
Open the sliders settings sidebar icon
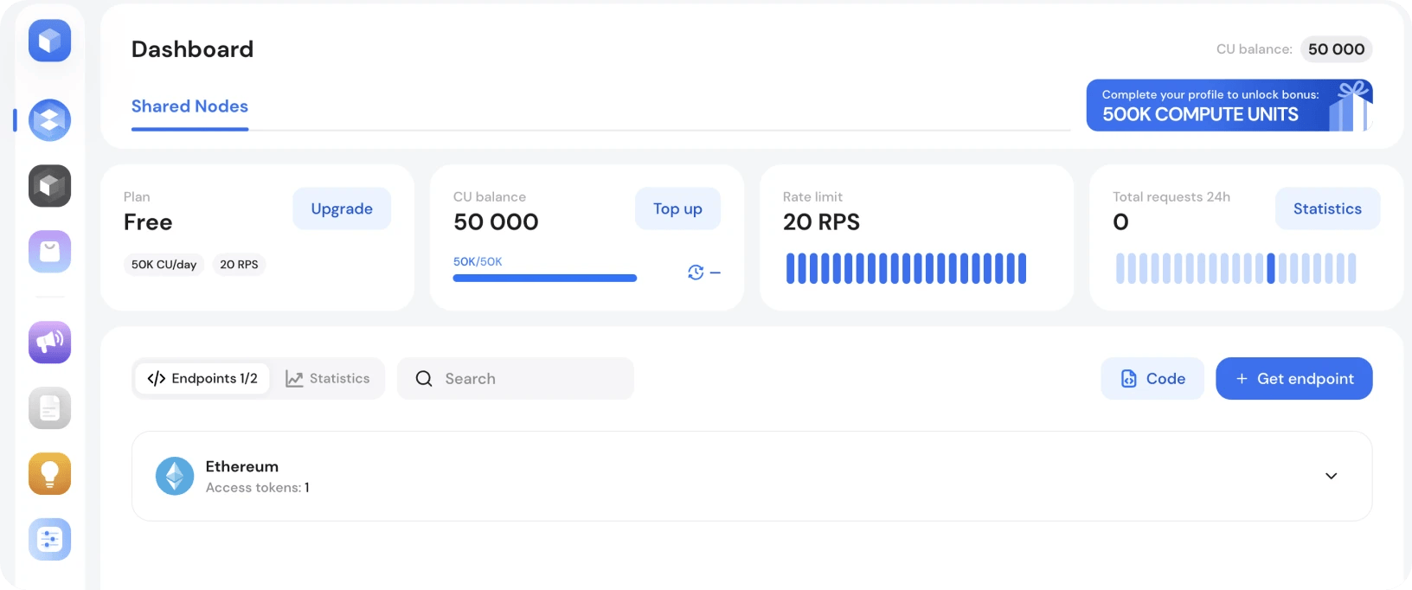point(49,539)
